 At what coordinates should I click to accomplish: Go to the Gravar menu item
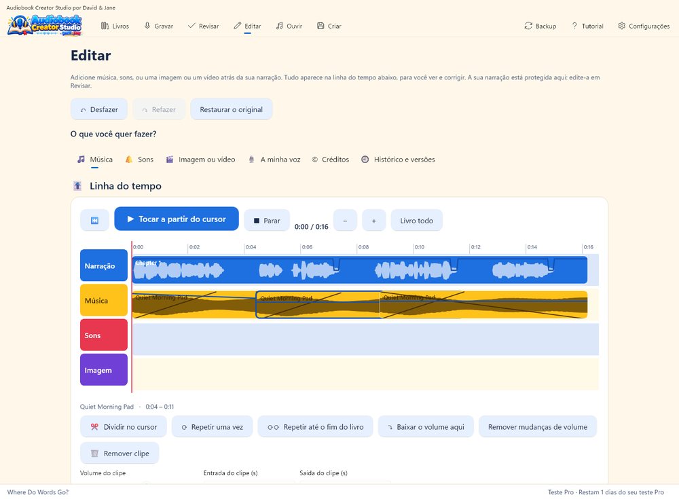158,26
